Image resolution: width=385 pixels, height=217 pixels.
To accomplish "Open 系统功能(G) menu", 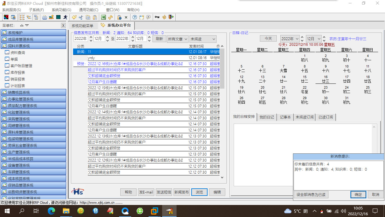I will click(x=61, y=10).
